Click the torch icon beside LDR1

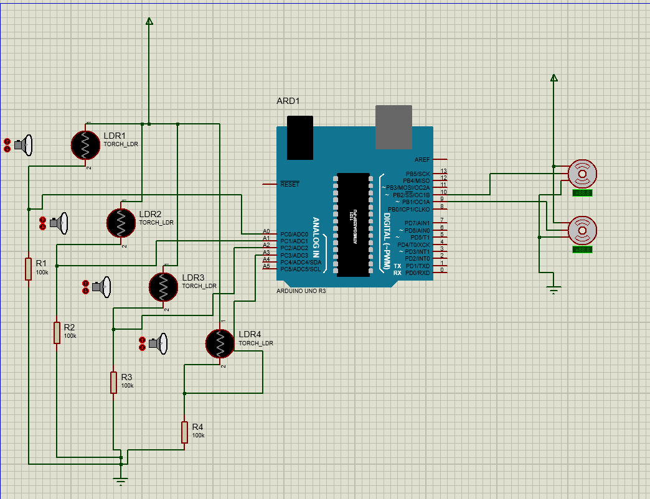(x=24, y=145)
